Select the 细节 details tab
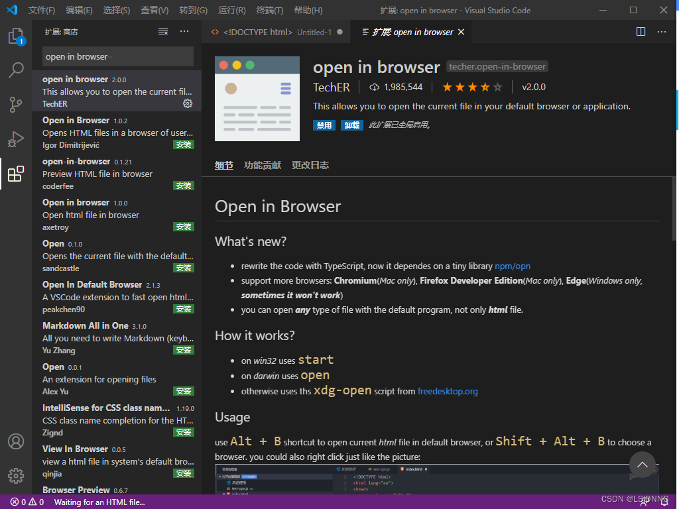This screenshot has width=679, height=509. coord(224,165)
